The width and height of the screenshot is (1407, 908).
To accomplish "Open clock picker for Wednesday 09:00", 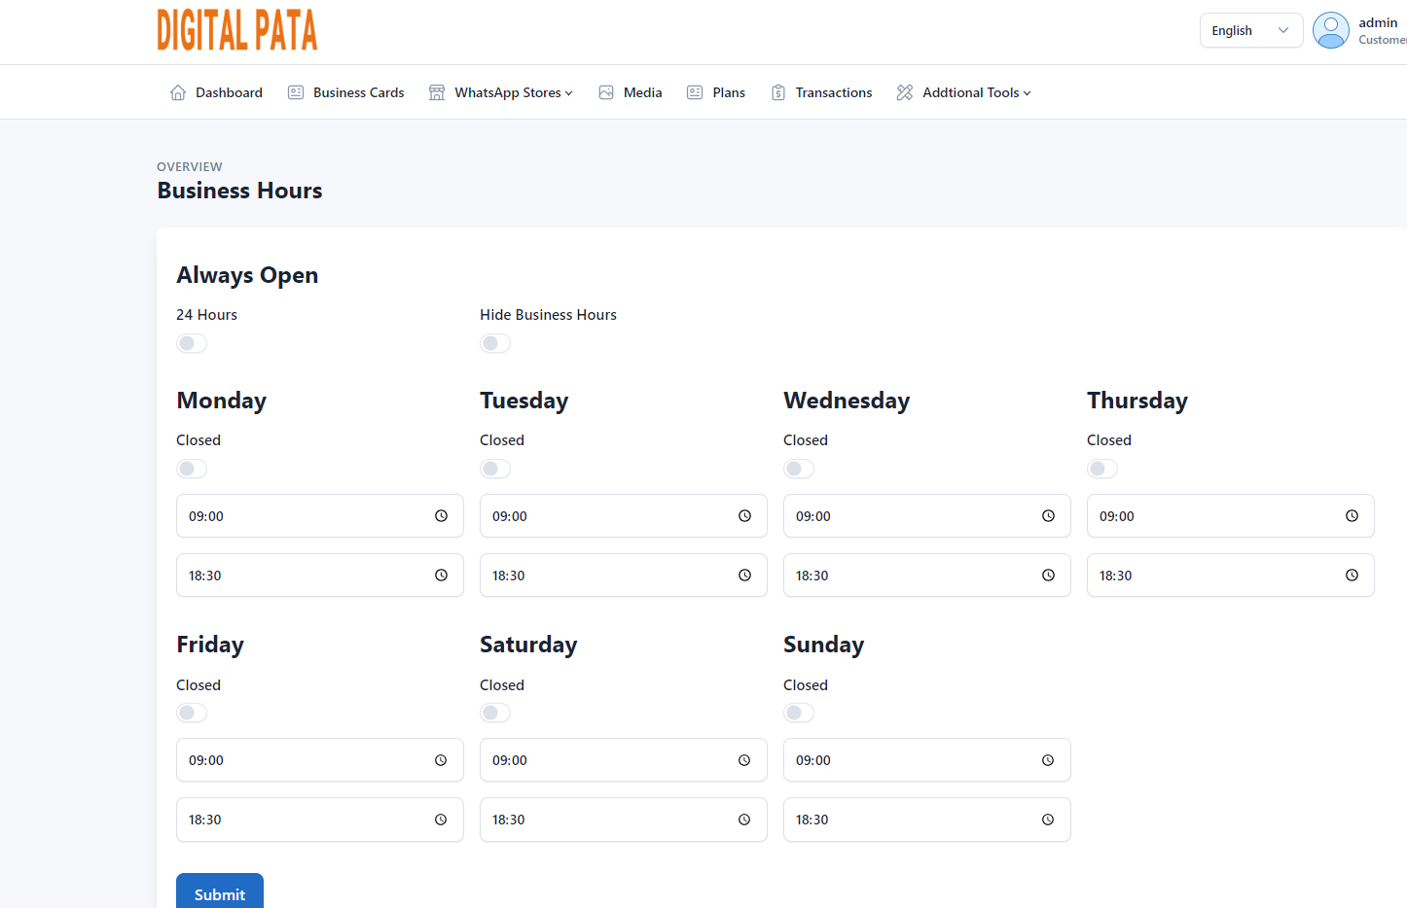I will tap(1048, 516).
